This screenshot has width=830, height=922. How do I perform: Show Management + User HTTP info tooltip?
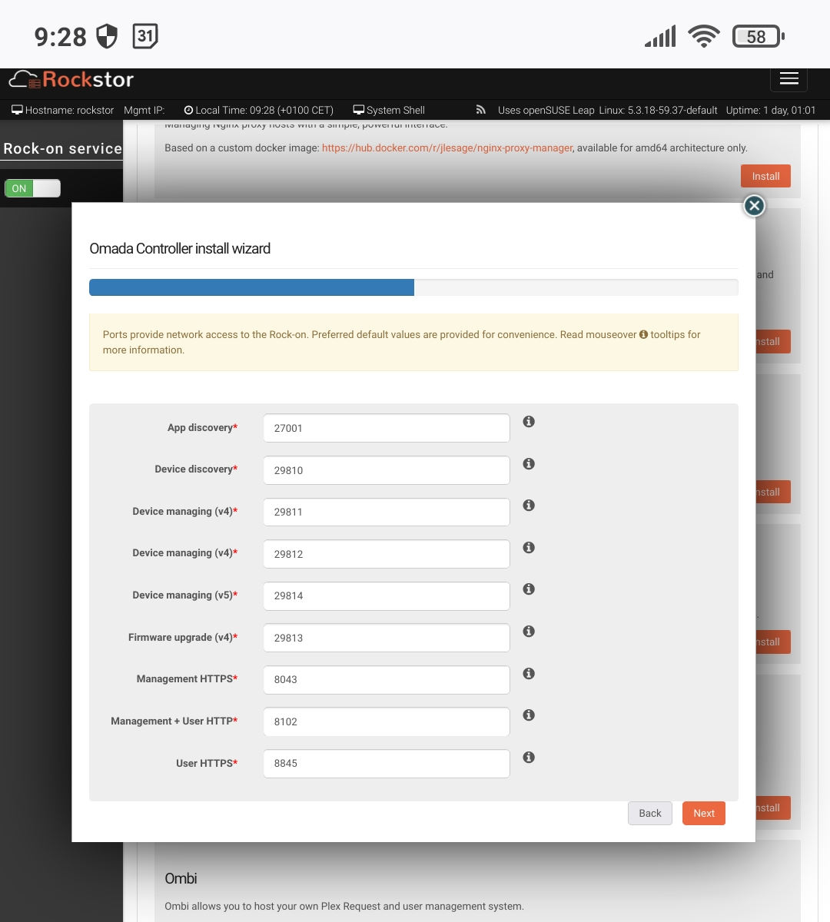click(529, 715)
